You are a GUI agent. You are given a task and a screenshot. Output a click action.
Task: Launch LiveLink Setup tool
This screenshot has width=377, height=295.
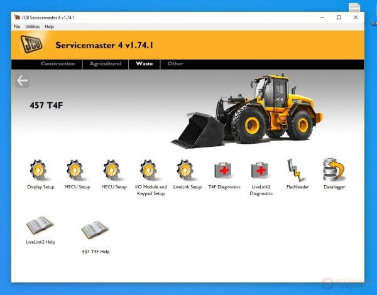[x=185, y=170]
